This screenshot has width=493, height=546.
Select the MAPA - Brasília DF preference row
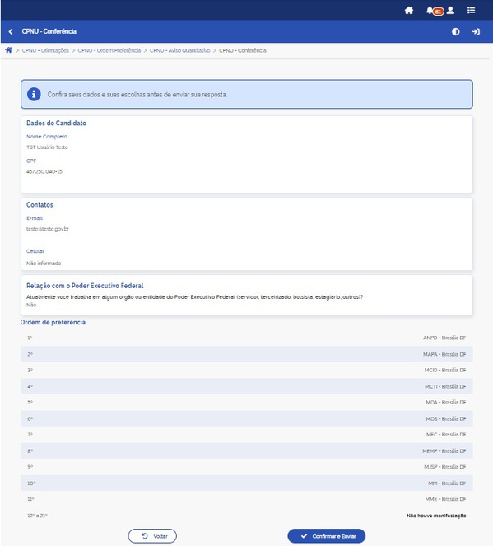(247, 354)
